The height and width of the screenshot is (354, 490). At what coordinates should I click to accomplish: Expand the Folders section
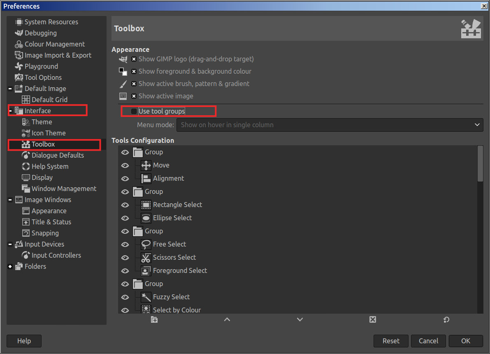coord(9,266)
